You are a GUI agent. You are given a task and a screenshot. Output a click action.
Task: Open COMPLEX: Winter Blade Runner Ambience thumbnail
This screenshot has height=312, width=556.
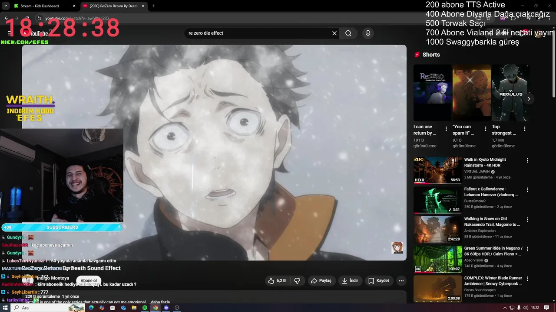click(x=438, y=289)
